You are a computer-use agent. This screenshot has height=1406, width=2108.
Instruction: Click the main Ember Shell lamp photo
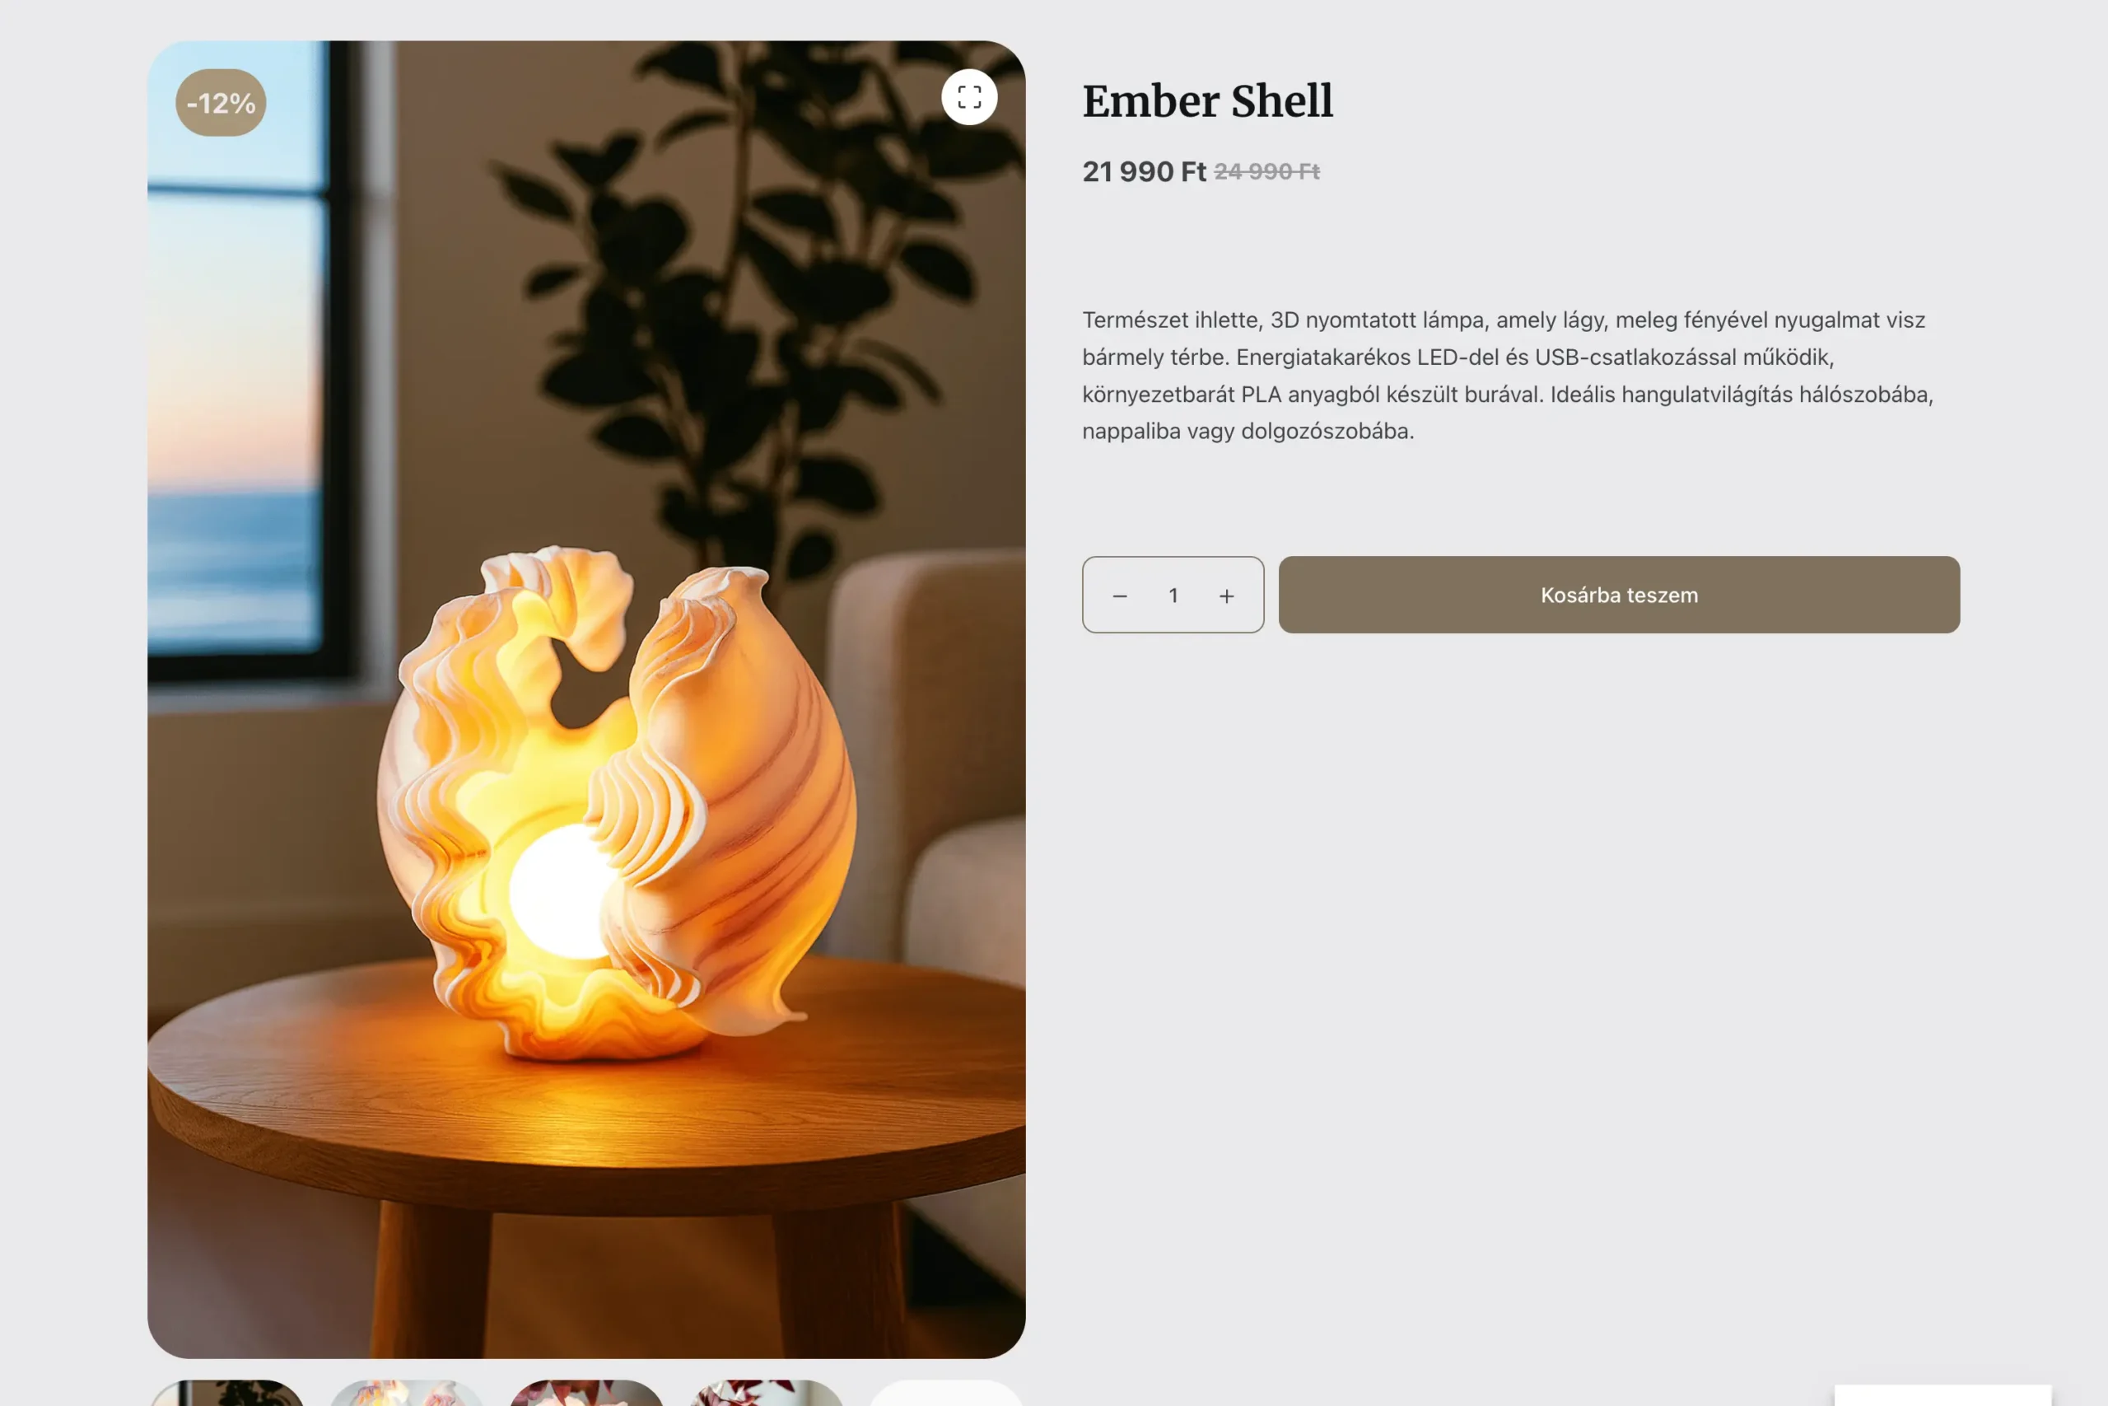[x=586, y=699]
